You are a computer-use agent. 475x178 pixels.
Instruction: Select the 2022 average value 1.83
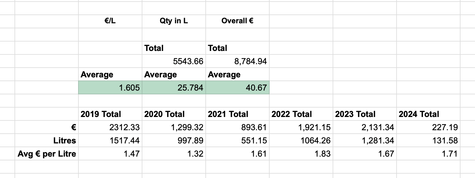pos(301,154)
